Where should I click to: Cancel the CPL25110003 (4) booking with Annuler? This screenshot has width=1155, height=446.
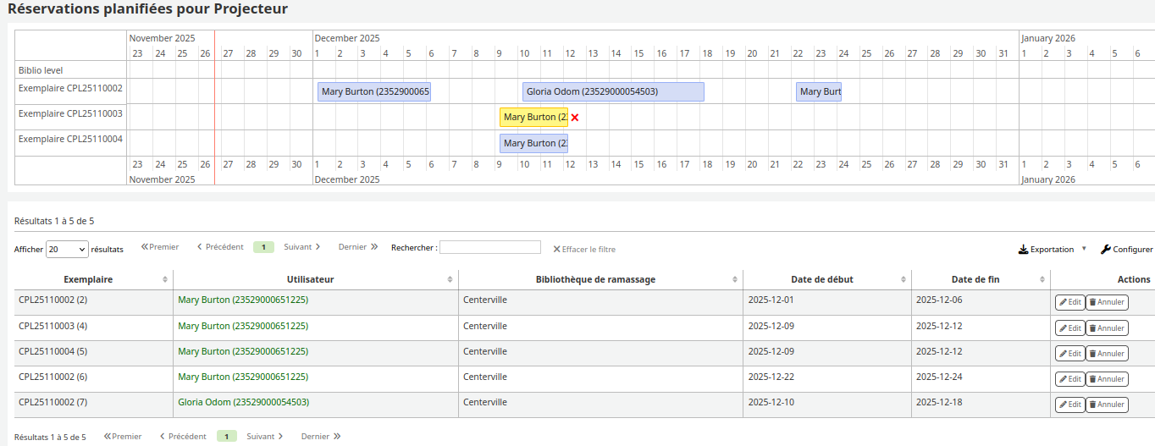[x=1107, y=328]
